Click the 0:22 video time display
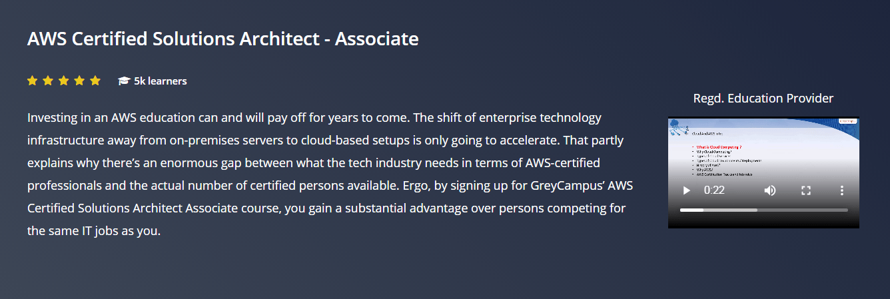Viewport: 890px width, 299px height. pyautogui.click(x=714, y=190)
